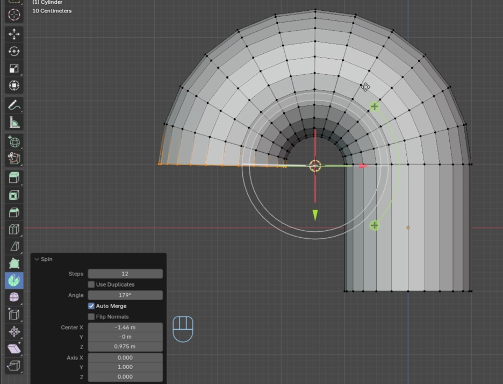
Task: Click the Center X value field
Action: click(125, 328)
